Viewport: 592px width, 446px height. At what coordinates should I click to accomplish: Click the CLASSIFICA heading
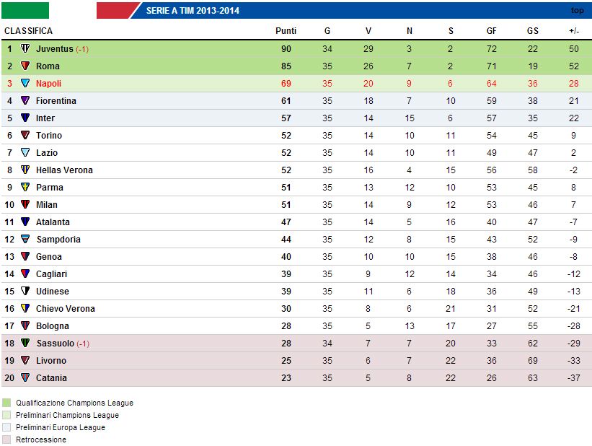tap(28, 31)
